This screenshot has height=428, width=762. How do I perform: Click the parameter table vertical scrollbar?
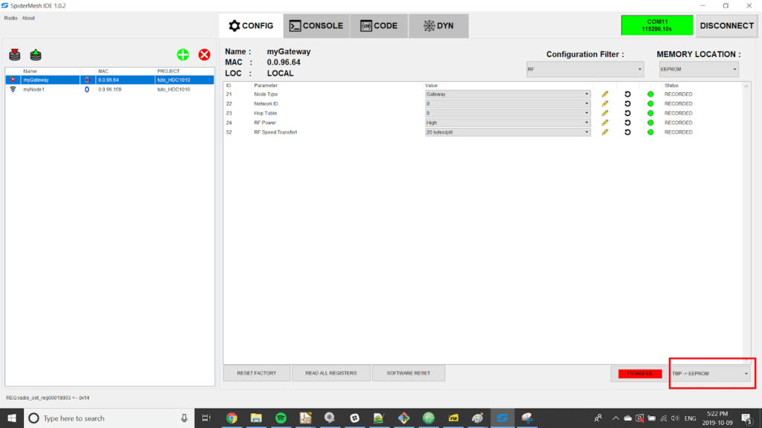[746, 223]
